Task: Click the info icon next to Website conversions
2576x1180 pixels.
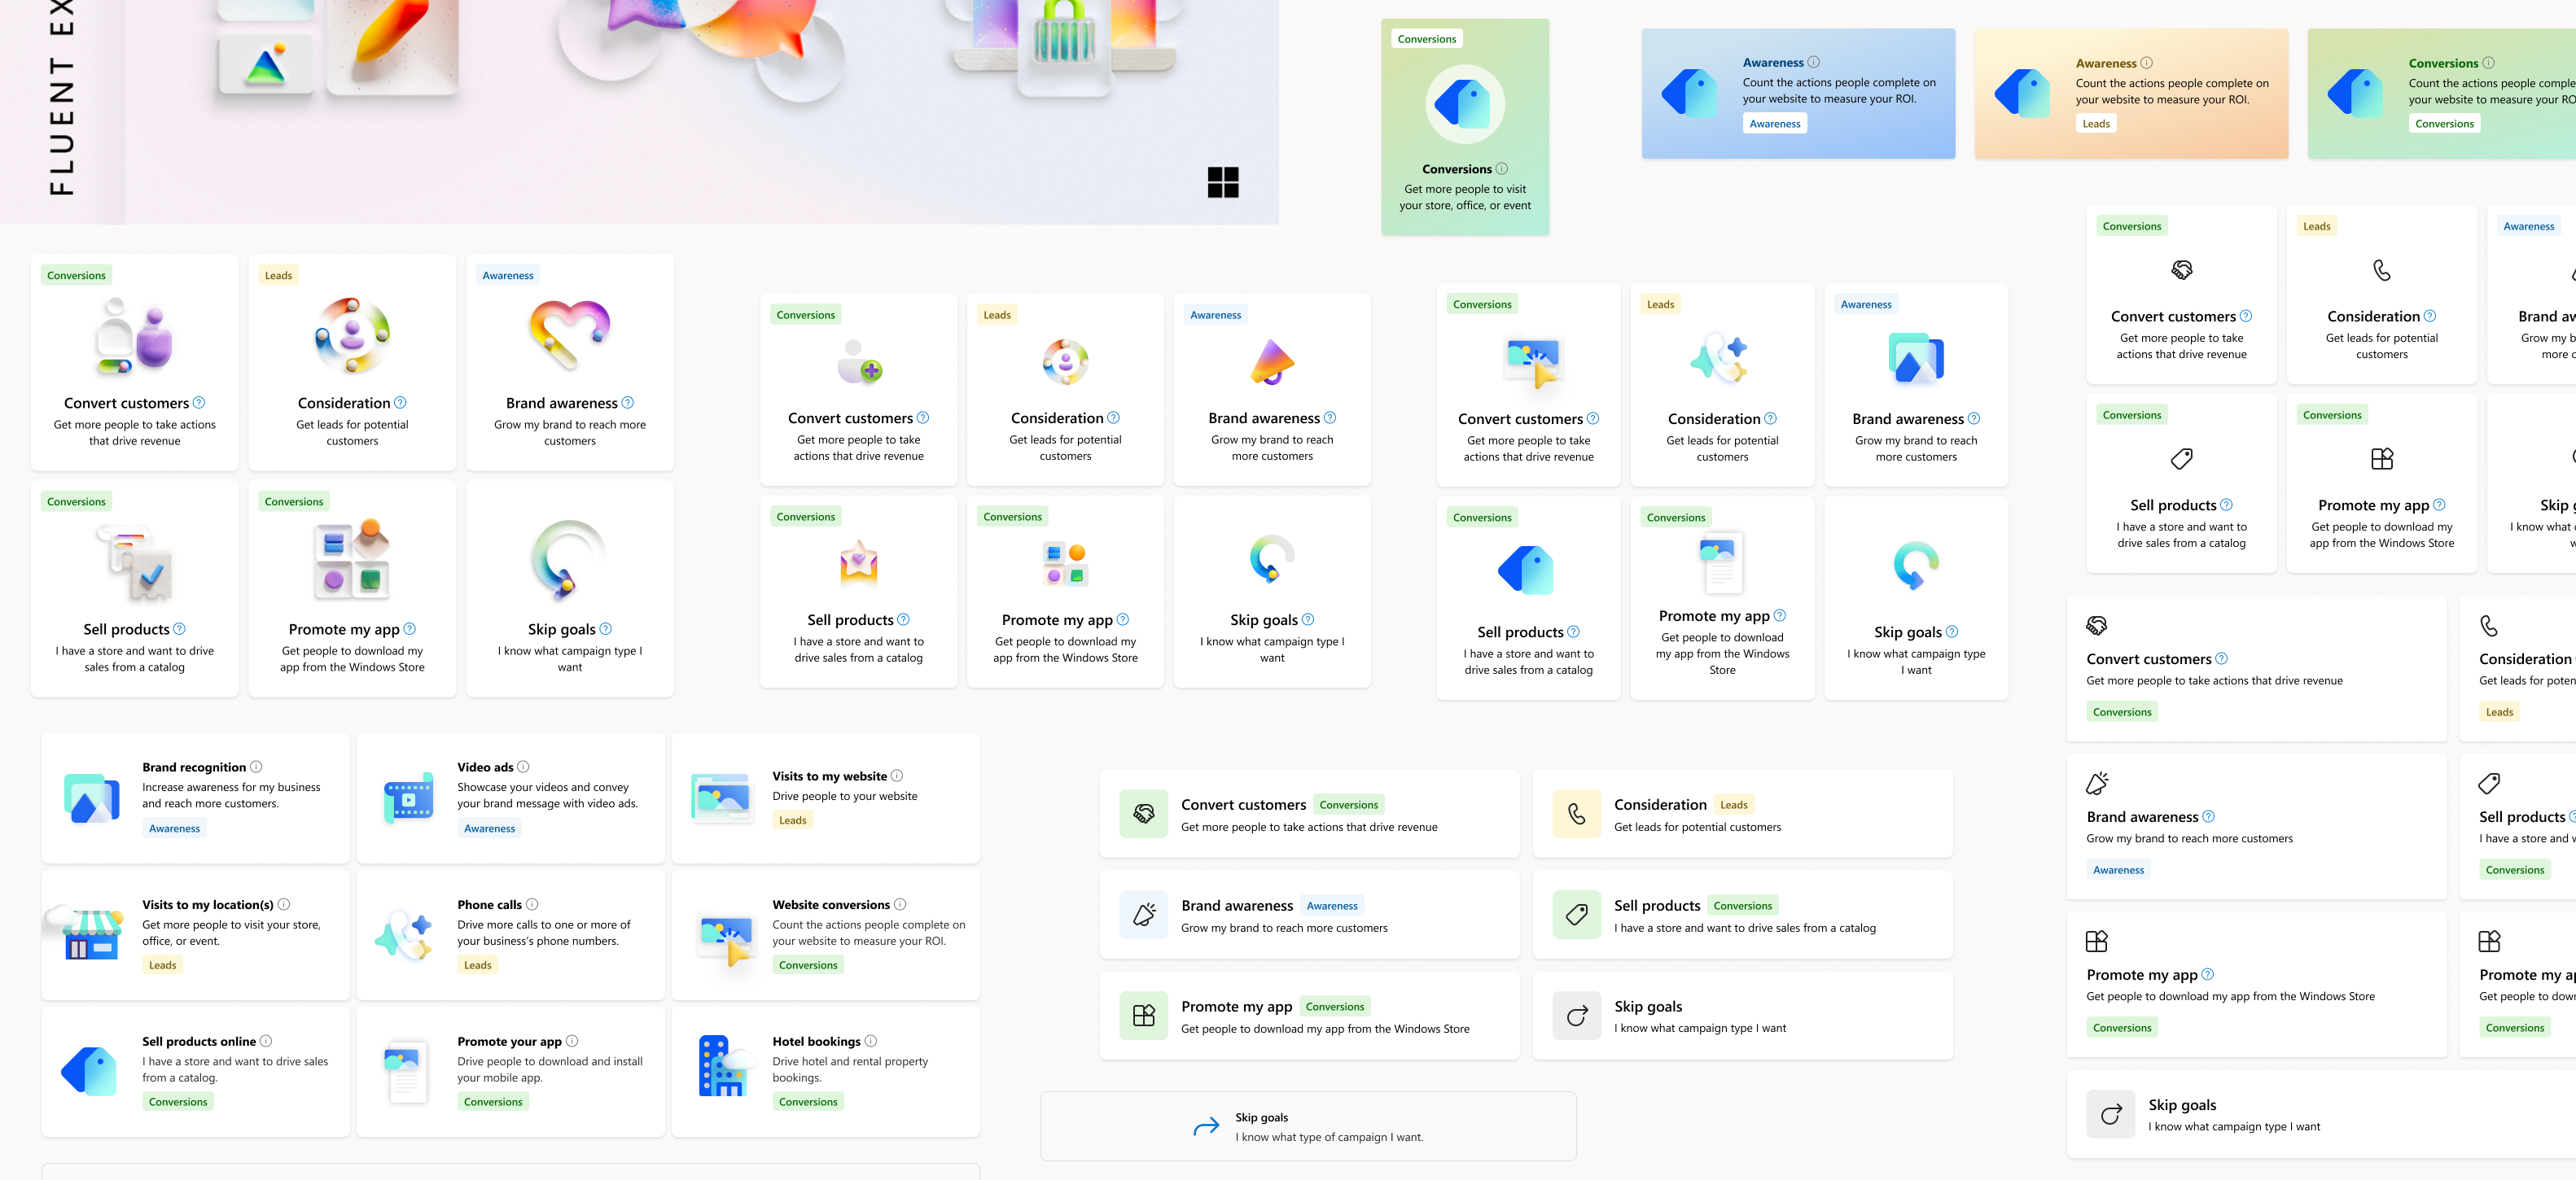Action: pos(900,903)
